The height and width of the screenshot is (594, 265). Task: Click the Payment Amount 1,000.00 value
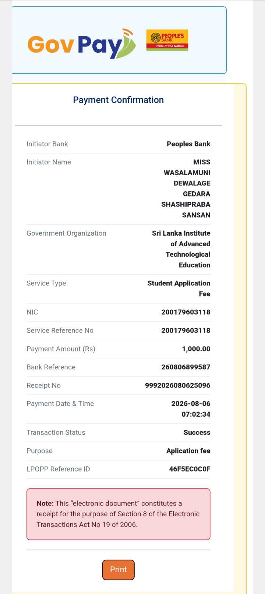pyautogui.click(x=196, y=349)
